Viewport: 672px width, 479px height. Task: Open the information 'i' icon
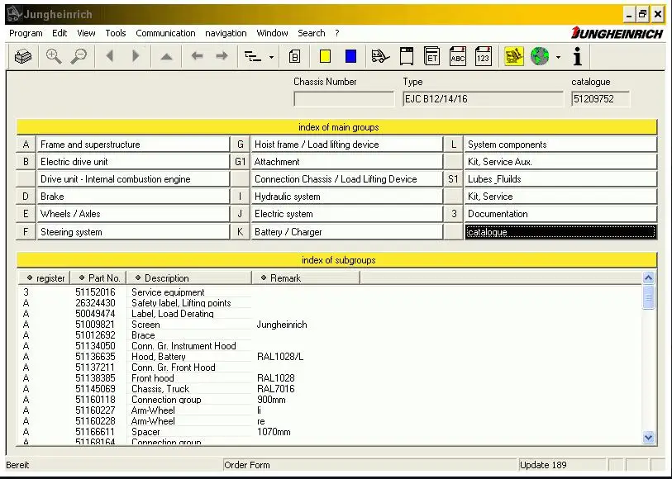577,56
